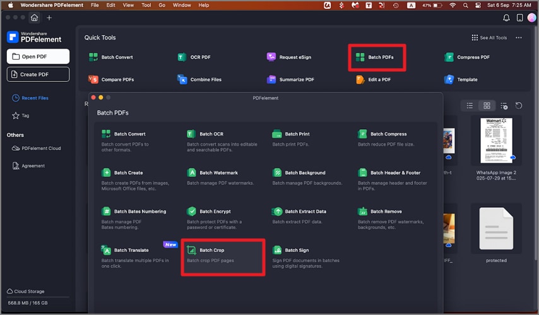The height and width of the screenshot is (315, 539).
Task: Open Edit a PDF tool
Action: click(x=373, y=79)
